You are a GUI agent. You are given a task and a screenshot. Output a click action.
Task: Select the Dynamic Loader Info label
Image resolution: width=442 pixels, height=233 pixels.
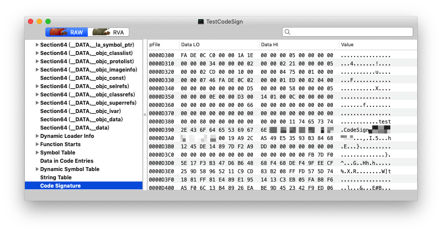click(x=67, y=136)
